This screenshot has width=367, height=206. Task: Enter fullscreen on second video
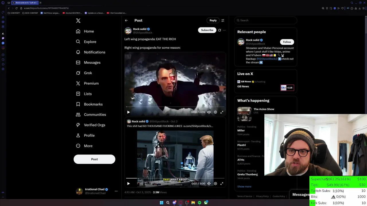[x=222, y=183]
